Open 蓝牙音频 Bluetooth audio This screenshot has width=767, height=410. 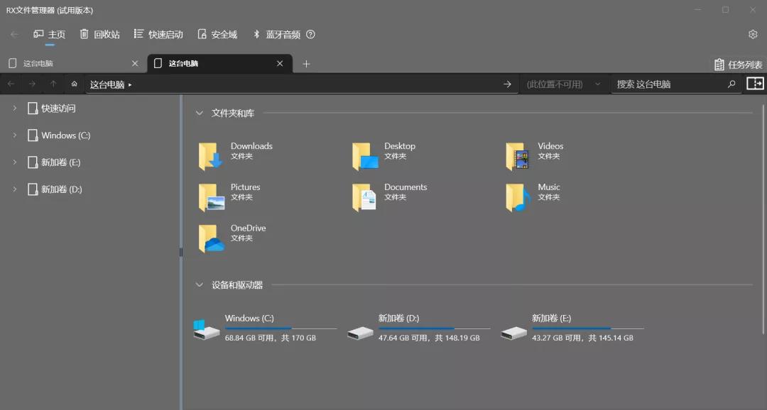277,34
